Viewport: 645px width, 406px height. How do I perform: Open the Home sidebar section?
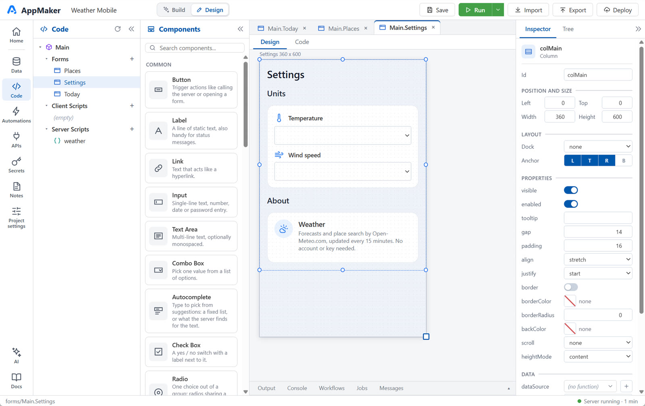16,35
